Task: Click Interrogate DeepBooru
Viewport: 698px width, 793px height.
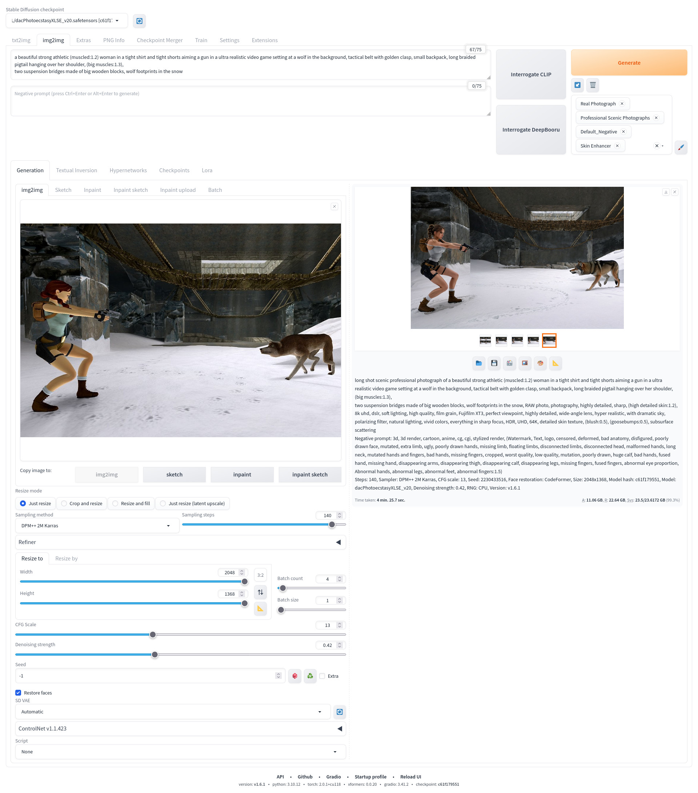Action: coord(531,130)
